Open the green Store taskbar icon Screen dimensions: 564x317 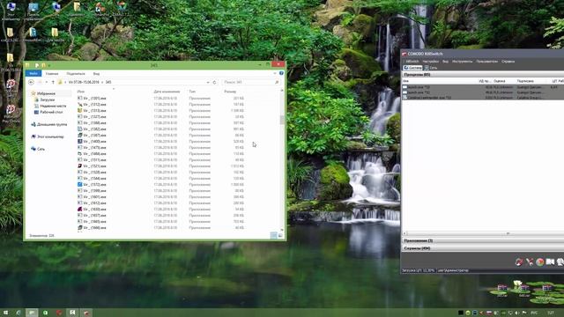pyautogui.click(x=45, y=313)
